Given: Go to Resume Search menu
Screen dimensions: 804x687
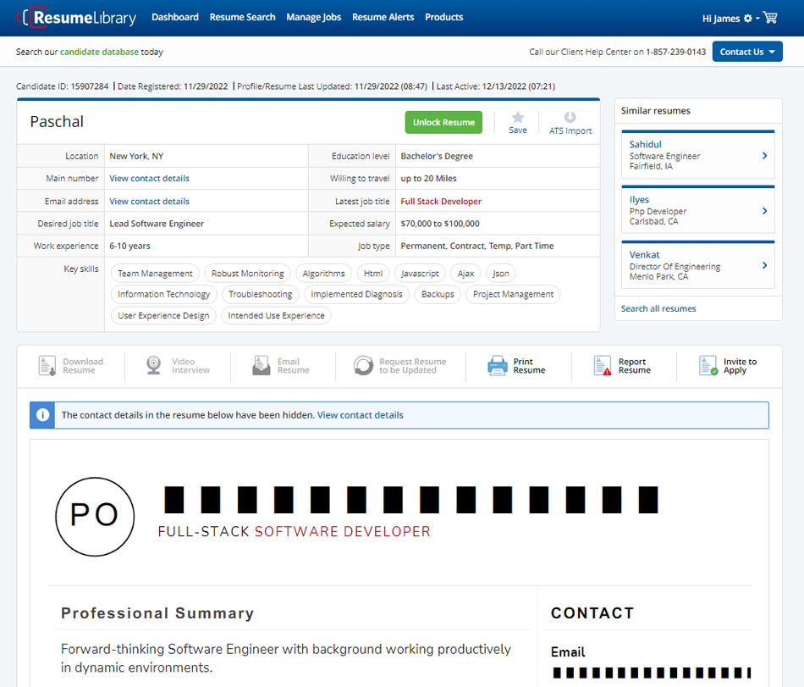Looking at the screenshot, I should tap(242, 17).
